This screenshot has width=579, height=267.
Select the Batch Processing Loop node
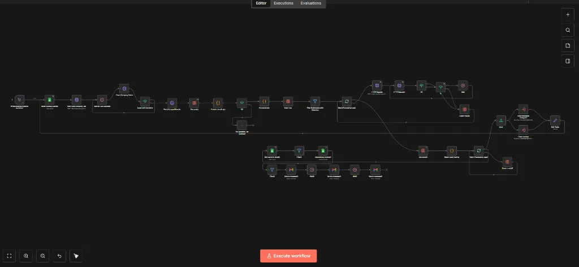tap(347, 101)
